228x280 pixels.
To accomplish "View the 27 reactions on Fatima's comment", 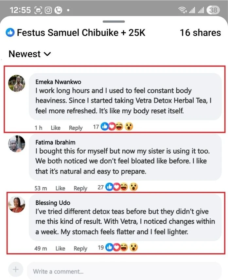I will pos(117,187).
